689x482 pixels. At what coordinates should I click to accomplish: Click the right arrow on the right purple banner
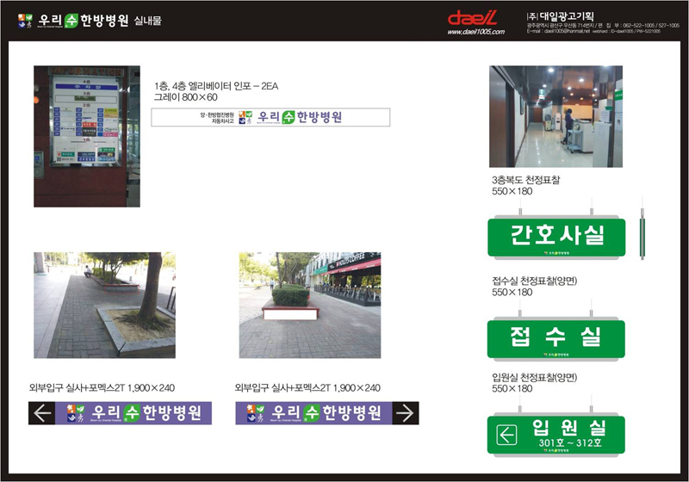(x=405, y=413)
